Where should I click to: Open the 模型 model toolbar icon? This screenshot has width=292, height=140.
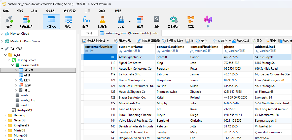[x=191, y=22]
